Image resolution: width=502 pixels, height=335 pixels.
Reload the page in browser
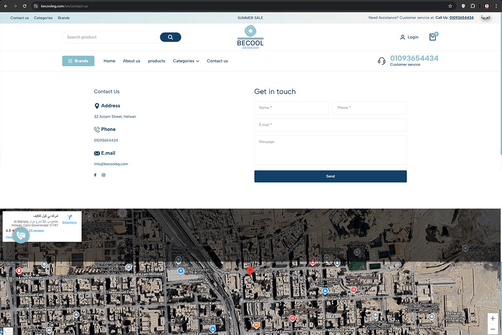pyautogui.click(x=25, y=6)
